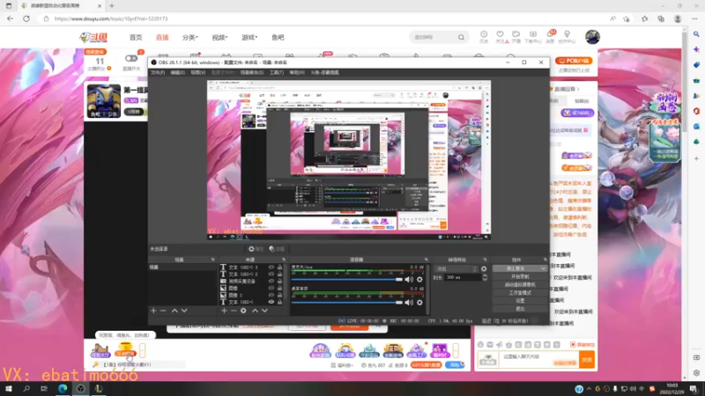705x396 pixels.
Task: Add a new source with plus icon
Action: click(224, 311)
